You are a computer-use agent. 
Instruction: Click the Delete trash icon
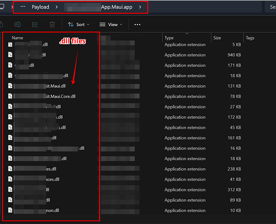click(x=52, y=24)
